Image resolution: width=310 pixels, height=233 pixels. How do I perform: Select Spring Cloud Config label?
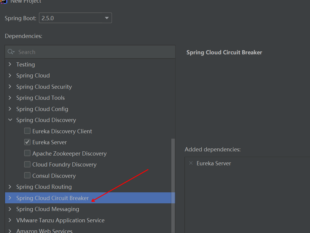(42, 109)
